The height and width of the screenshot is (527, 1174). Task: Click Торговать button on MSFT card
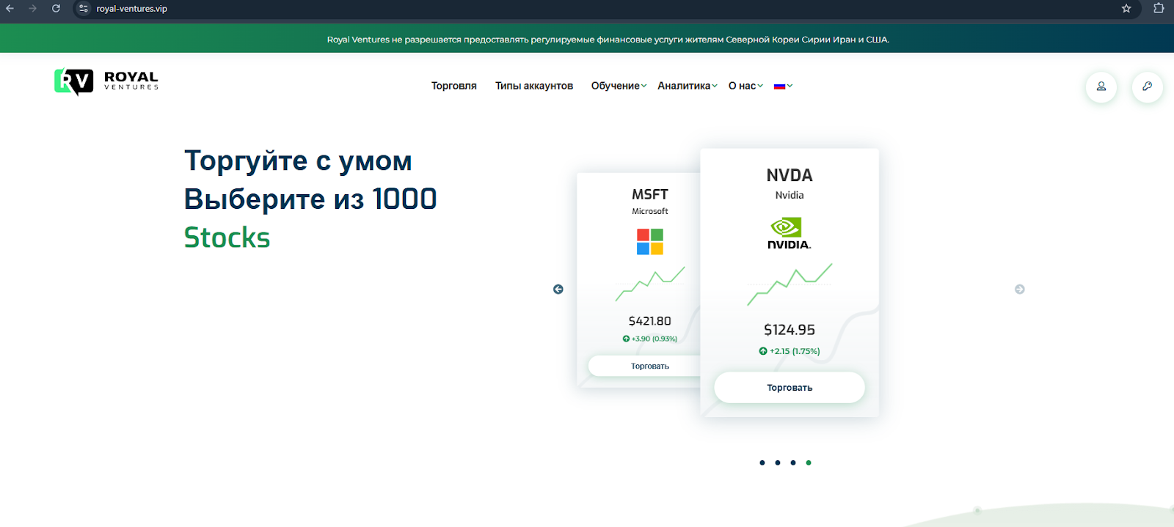click(644, 366)
